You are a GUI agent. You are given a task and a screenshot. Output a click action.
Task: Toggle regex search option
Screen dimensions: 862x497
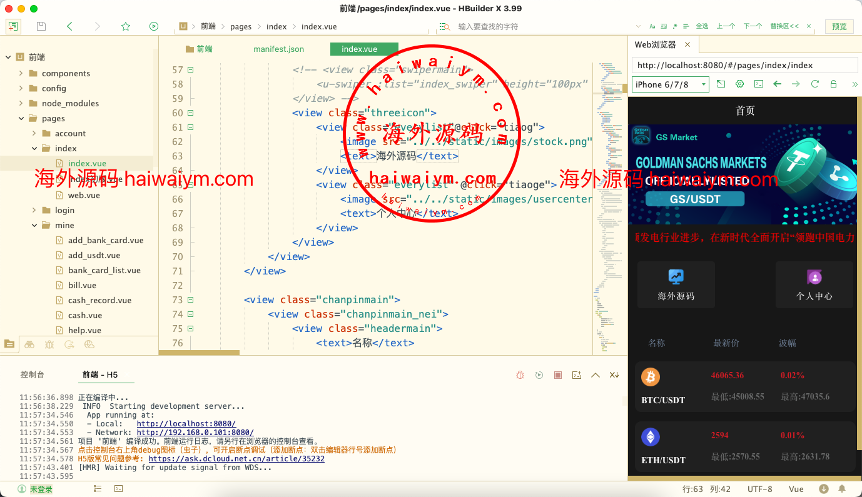point(674,26)
